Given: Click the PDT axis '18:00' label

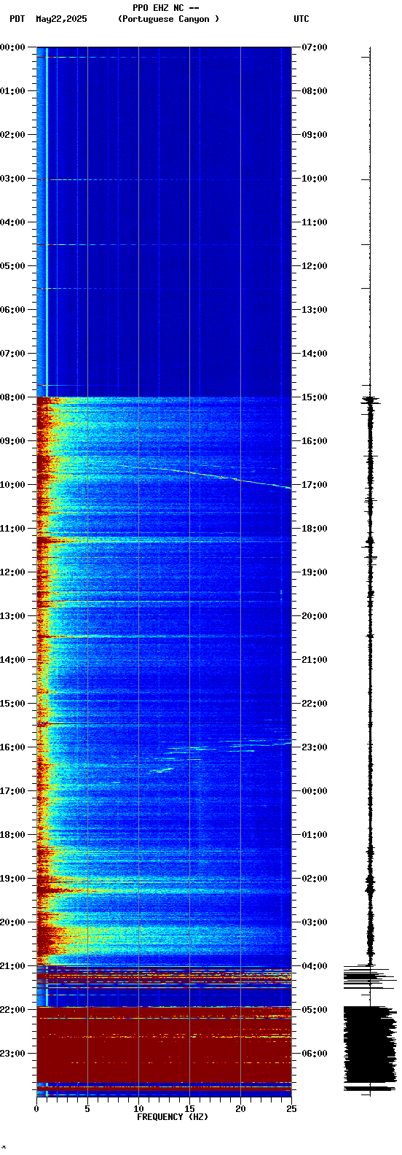Looking at the screenshot, I should 12,835.
